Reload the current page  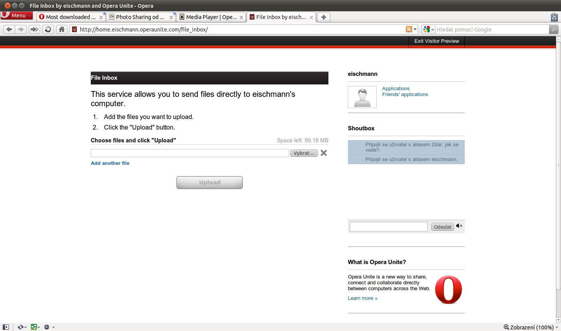click(x=48, y=29)
